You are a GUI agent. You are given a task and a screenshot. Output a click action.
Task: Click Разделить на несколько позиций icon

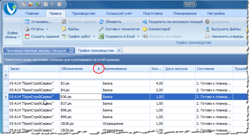click(x=145, y=22)
